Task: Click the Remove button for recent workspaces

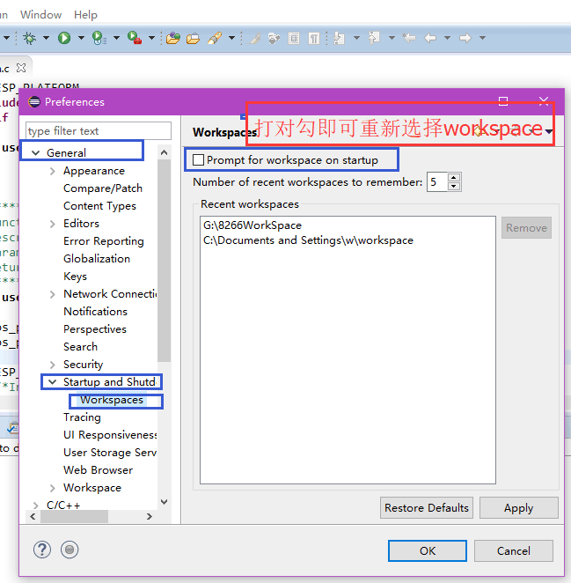Action: point(526,227)
